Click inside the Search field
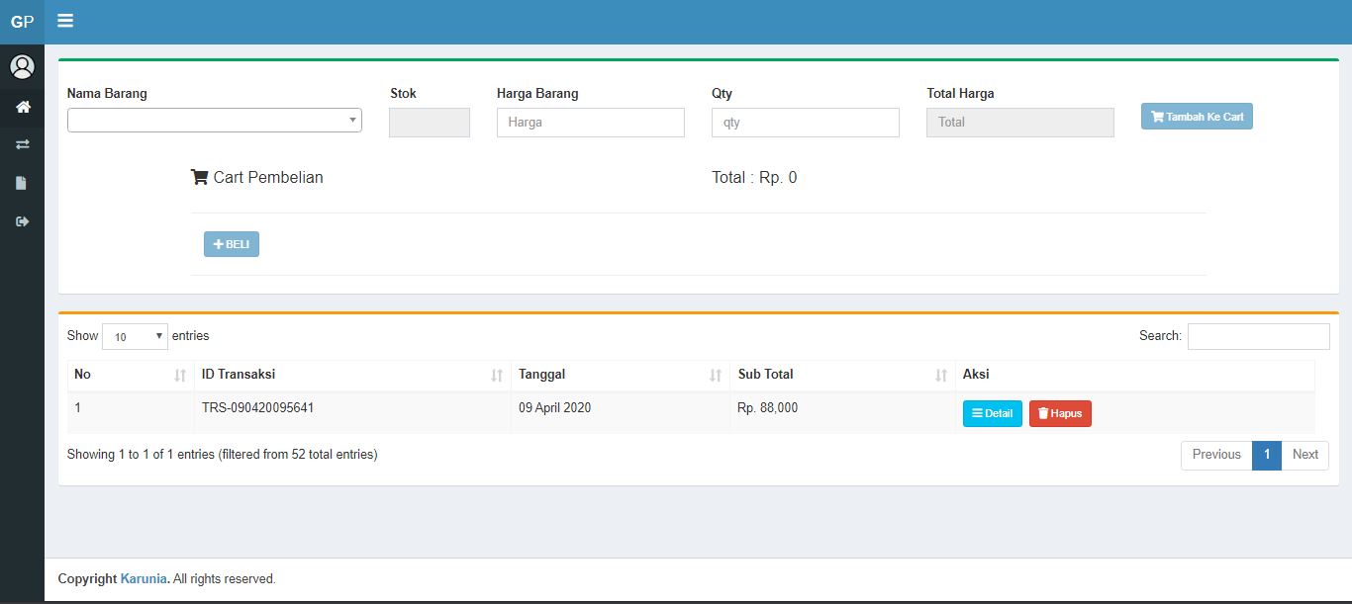Image resolution: width=1352 pixels, height=604 pixels. pyautogui.click(x=1258, y=336)
